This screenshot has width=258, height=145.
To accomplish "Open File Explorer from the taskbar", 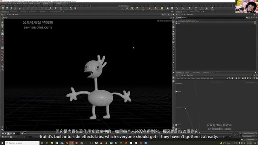I will (52, 143).
